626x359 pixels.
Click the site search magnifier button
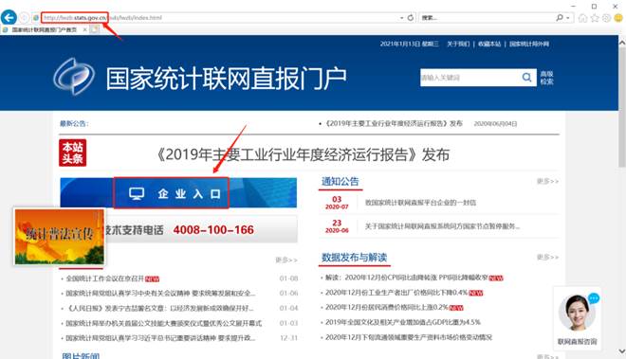point(526,78)
